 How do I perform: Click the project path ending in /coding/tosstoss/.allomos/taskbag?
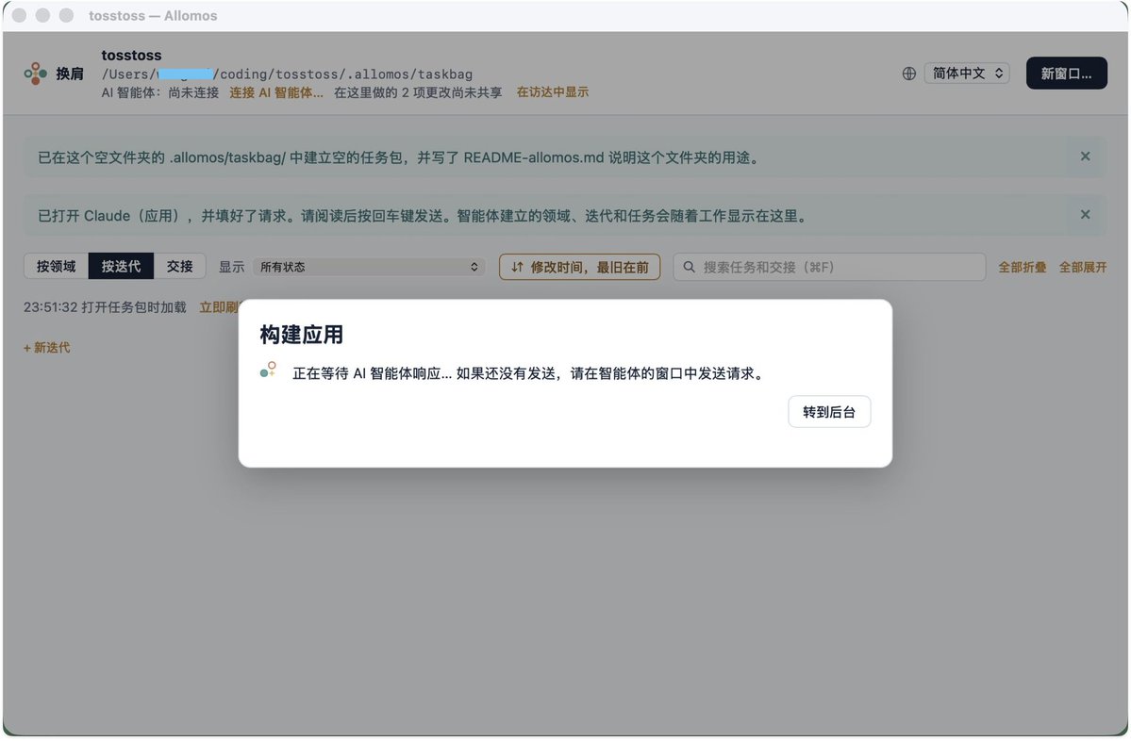click(287, 74)
